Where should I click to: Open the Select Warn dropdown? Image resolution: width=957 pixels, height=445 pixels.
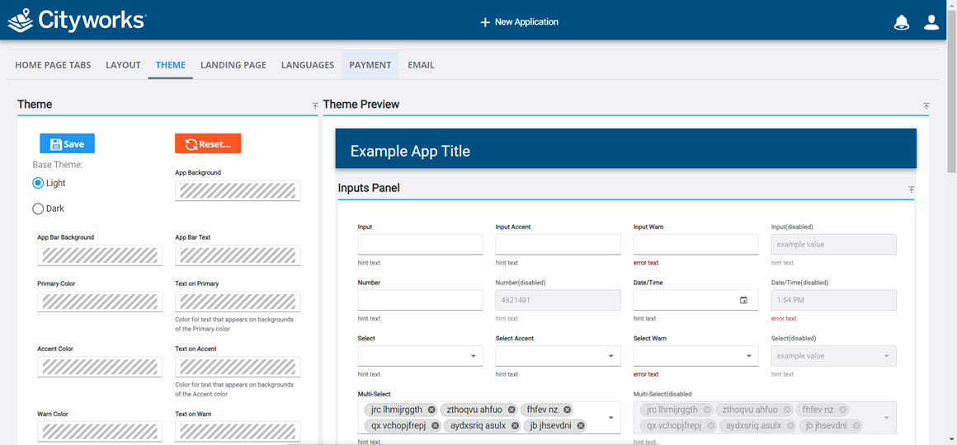[x=695, y=356]
